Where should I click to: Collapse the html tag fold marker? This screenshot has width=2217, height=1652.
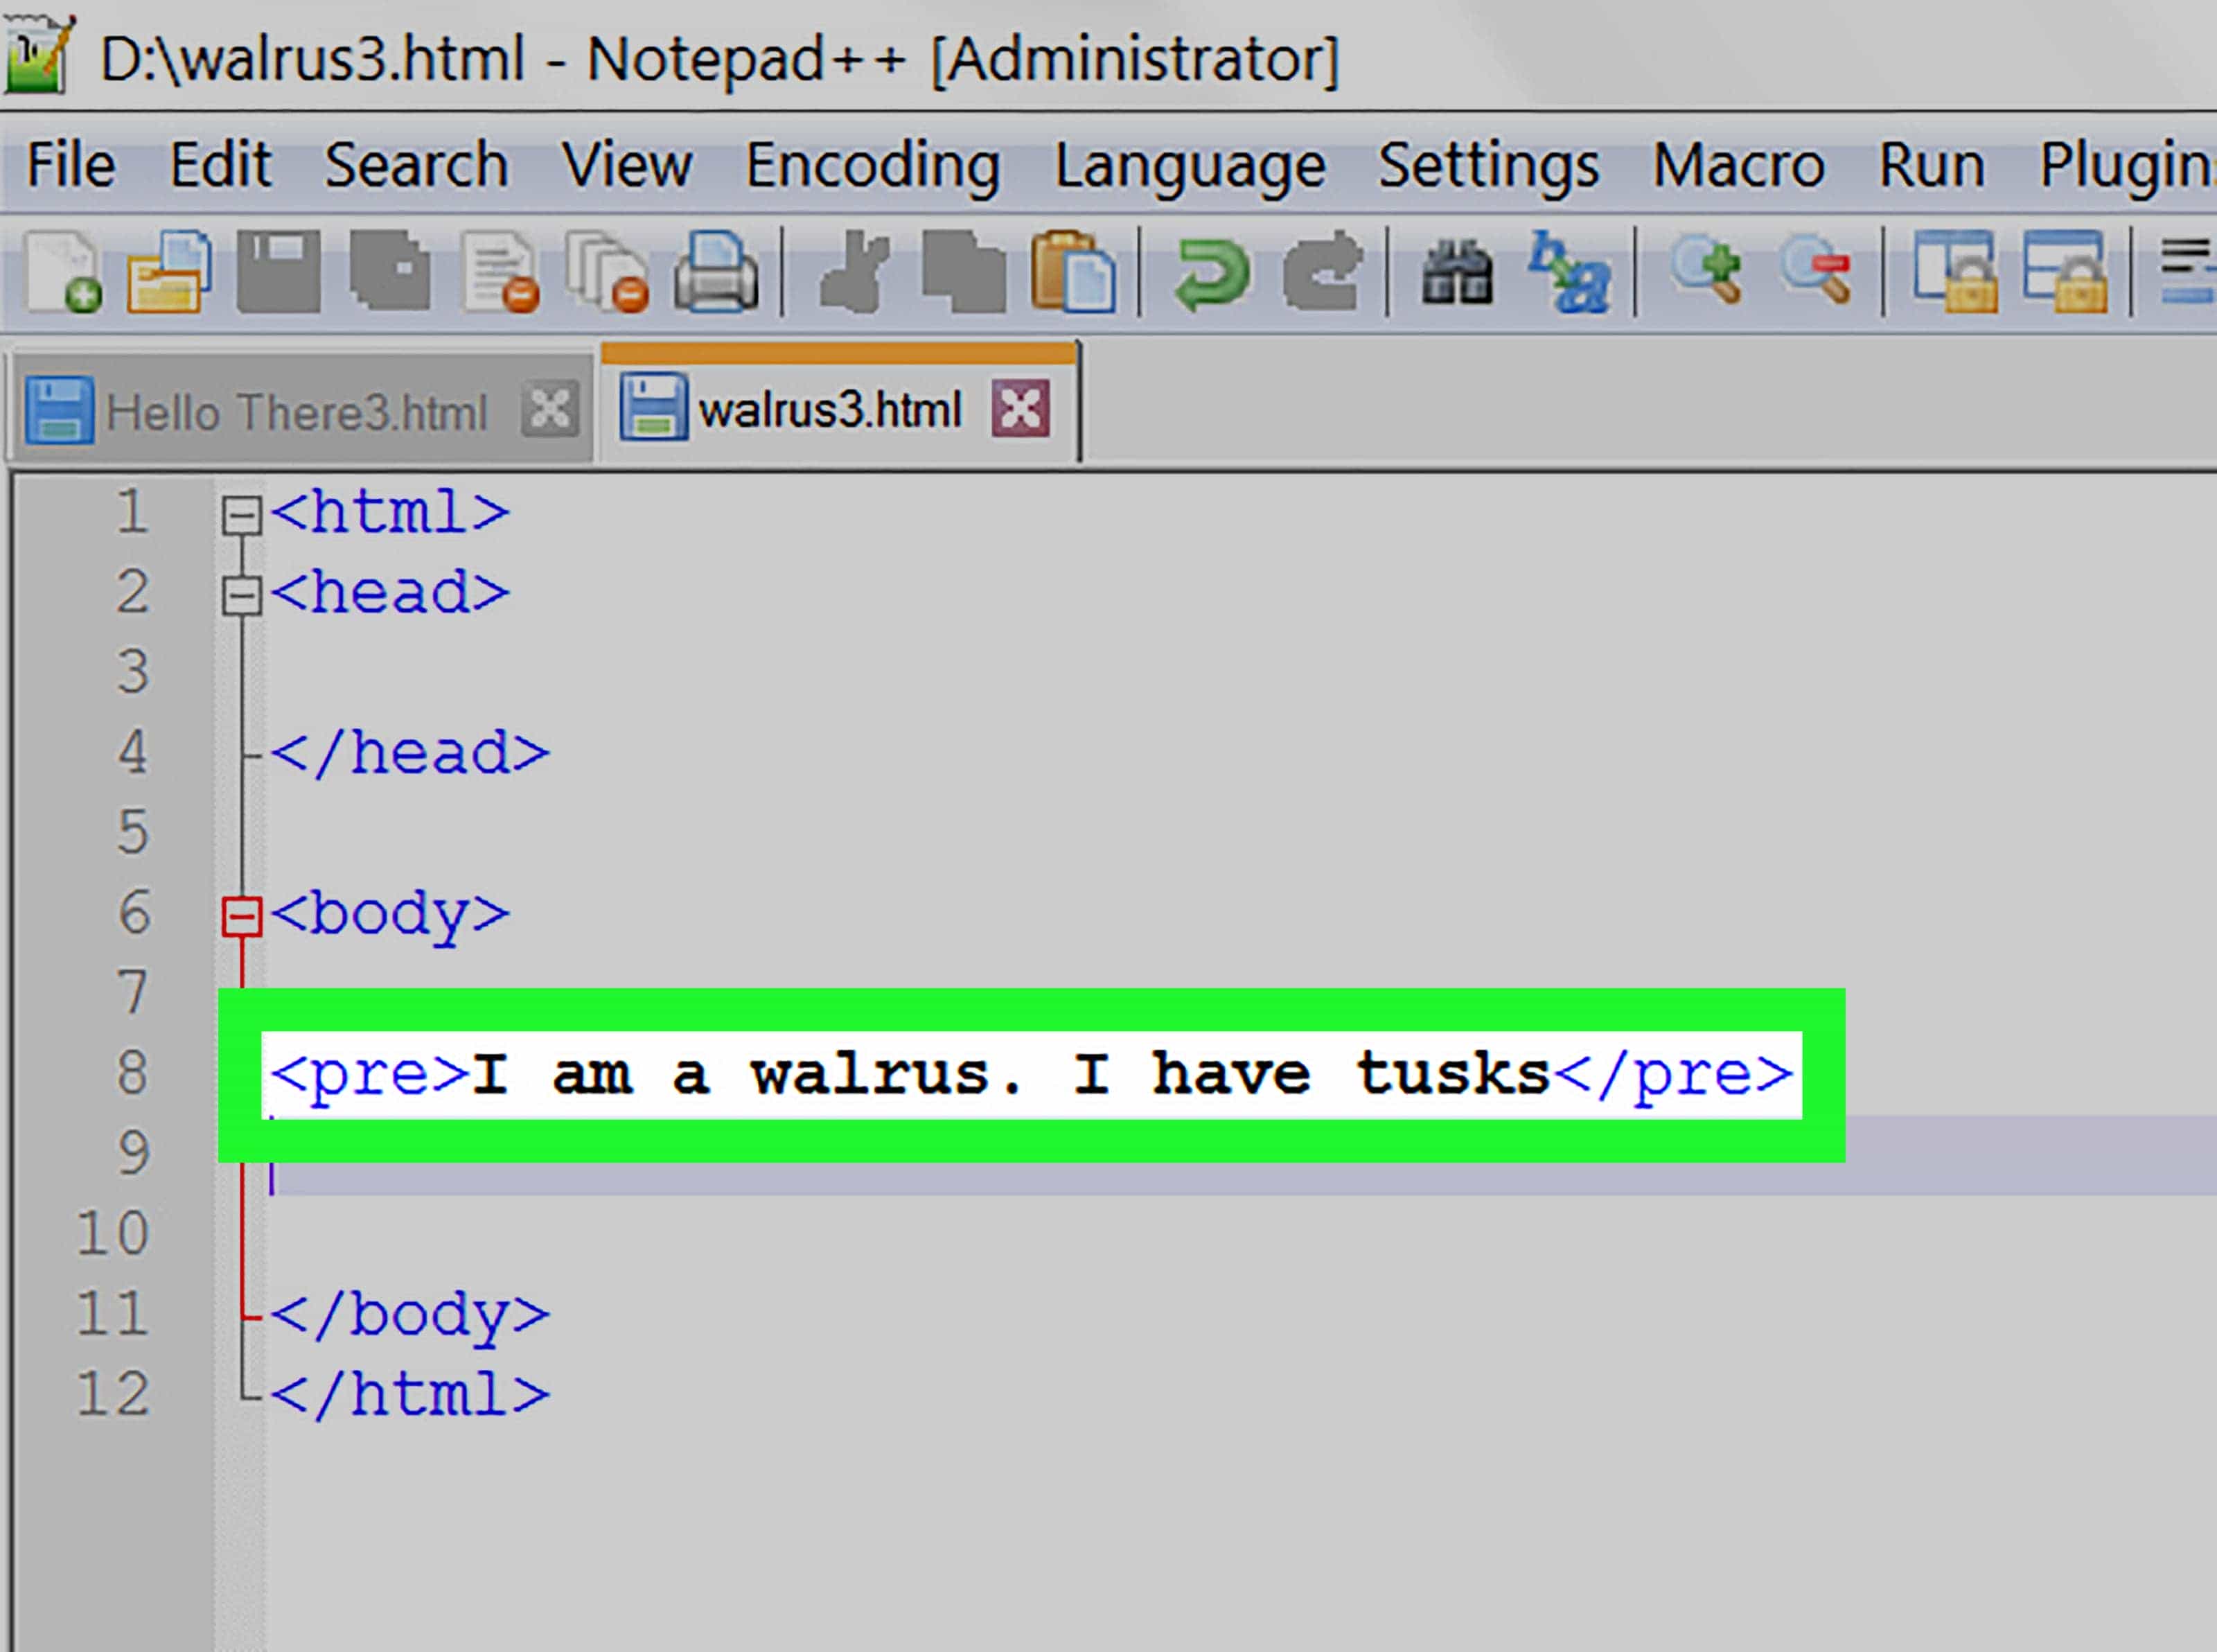(x=241, y=516)
